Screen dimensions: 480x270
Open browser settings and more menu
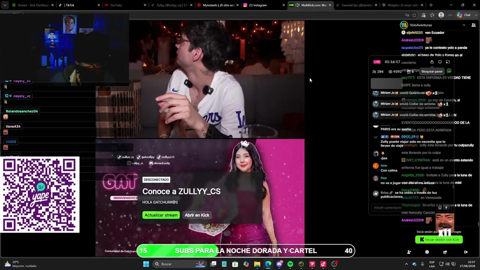(x=450, y=15)
